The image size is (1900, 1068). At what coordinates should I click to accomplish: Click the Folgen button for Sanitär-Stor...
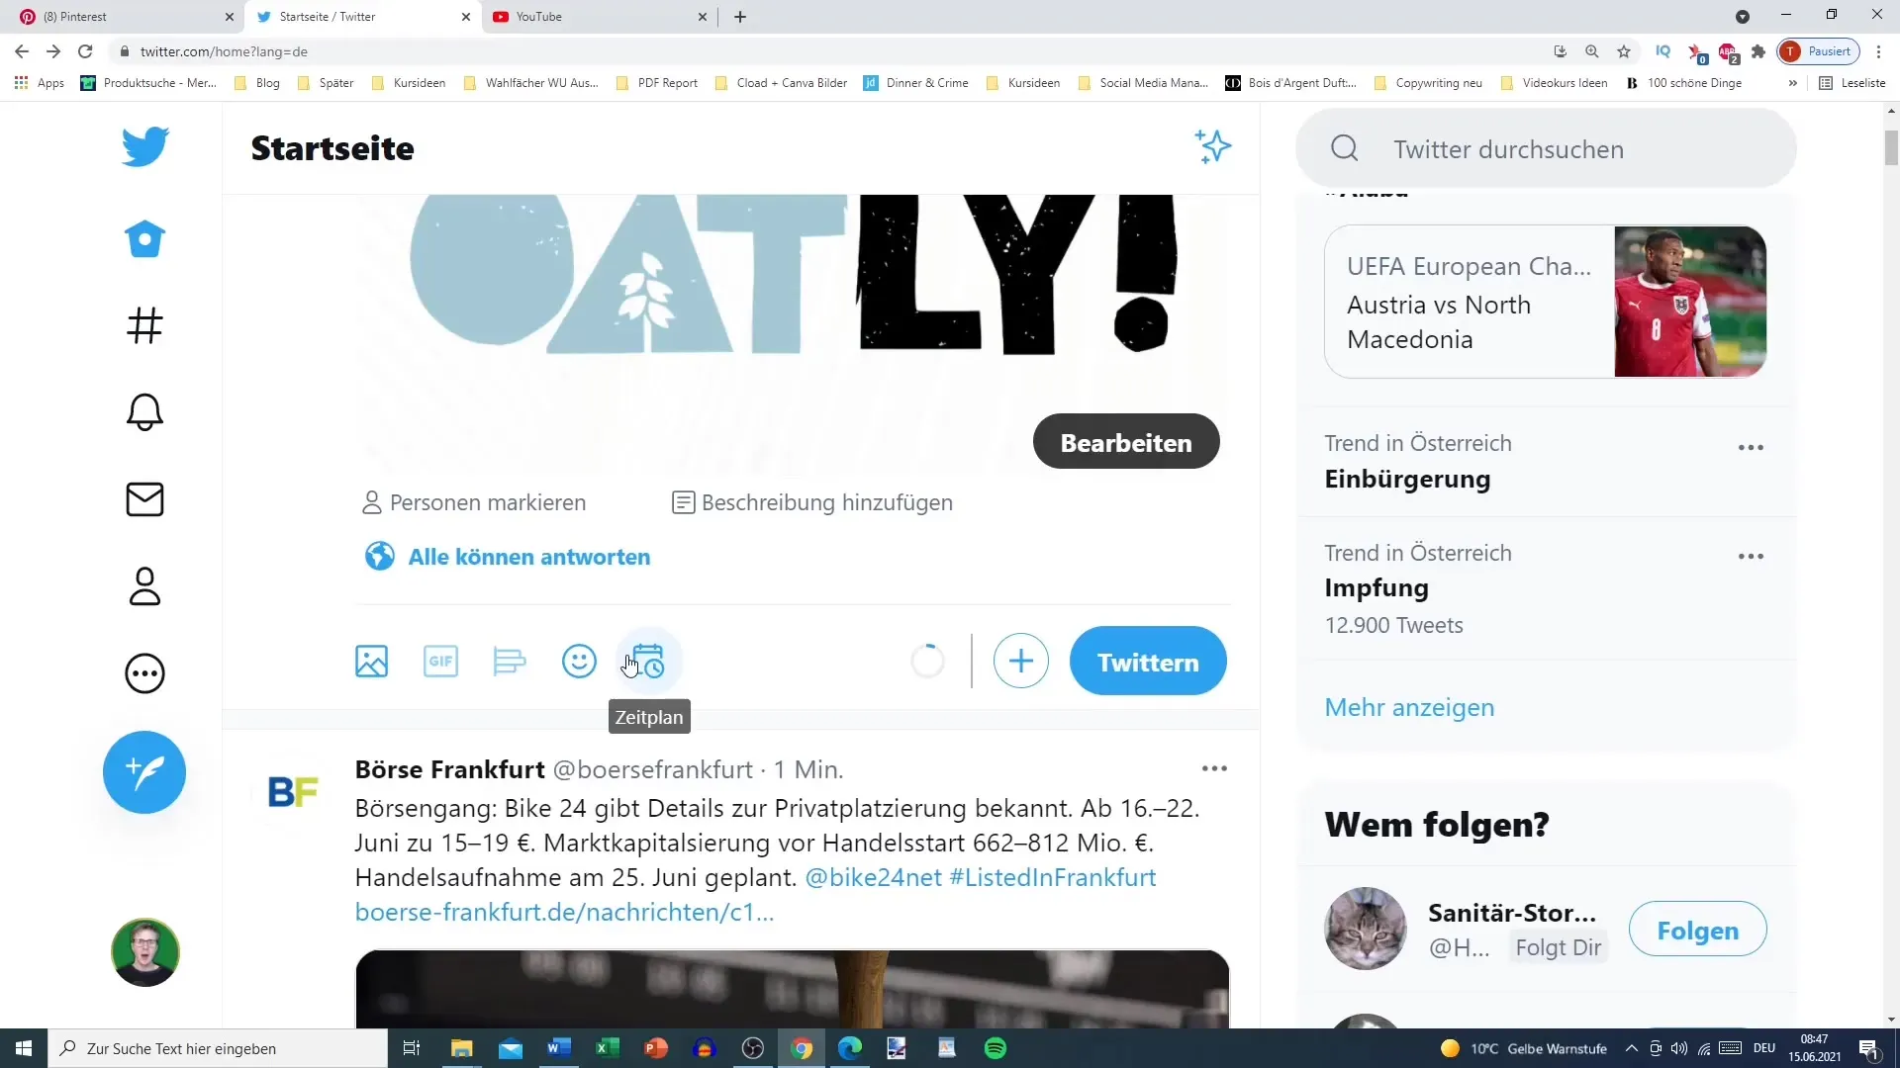1696,932
